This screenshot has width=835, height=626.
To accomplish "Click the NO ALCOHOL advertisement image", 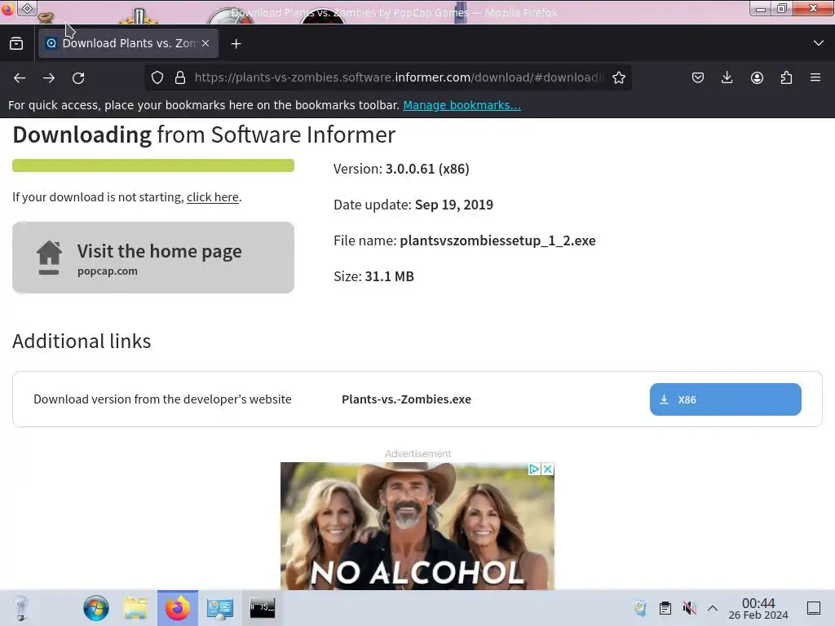I will point(417,526).
